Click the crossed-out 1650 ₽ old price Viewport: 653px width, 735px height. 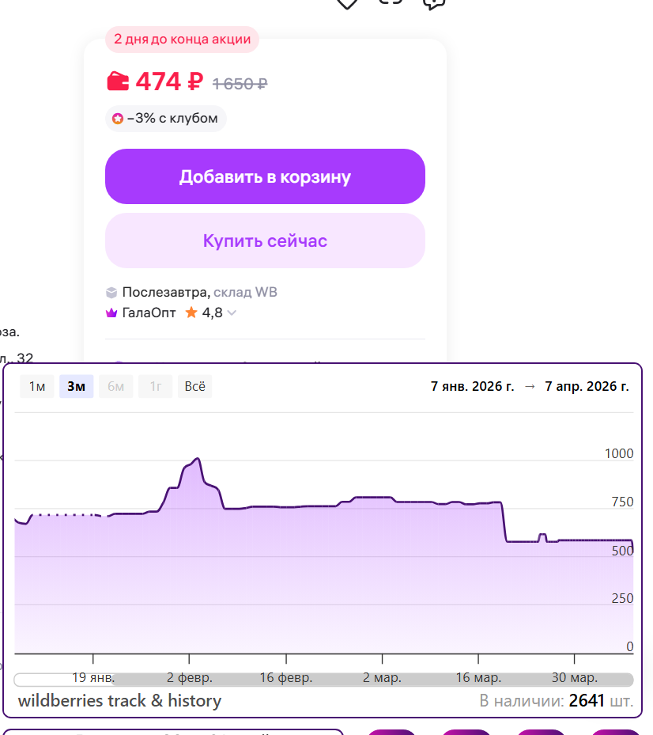click(240, 83)
